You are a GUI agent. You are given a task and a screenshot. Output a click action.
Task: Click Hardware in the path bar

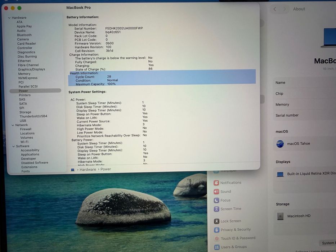pos(88,169)
